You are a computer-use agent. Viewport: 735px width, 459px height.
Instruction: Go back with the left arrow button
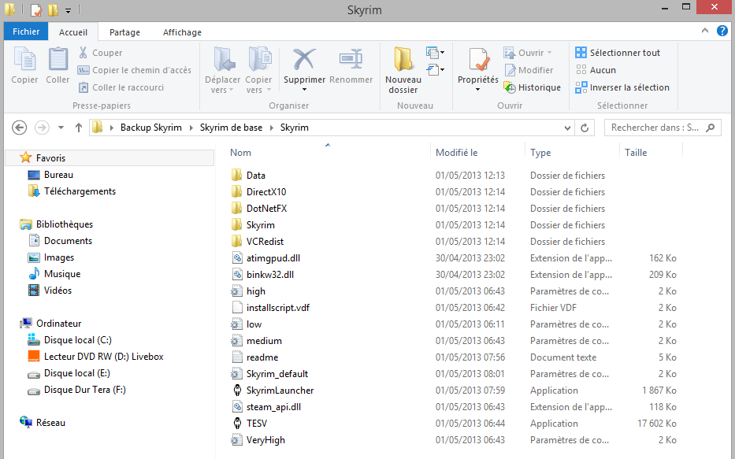pos(19,128)
